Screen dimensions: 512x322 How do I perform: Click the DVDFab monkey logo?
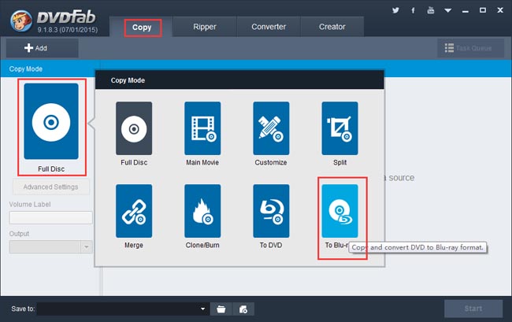coord(21,20)
